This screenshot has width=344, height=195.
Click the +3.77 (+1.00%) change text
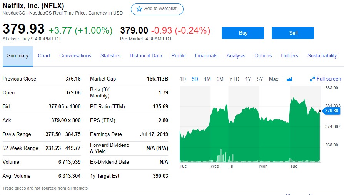tap(80, 30)
